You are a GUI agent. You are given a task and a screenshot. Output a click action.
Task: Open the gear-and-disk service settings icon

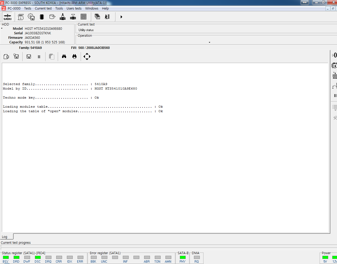point(31,17)
